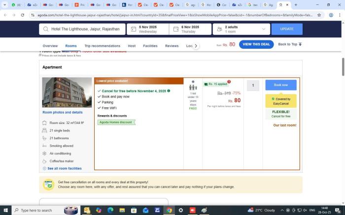Go to the Facilities tab
The image size is (345, 215).
click(x=150, y=46)
